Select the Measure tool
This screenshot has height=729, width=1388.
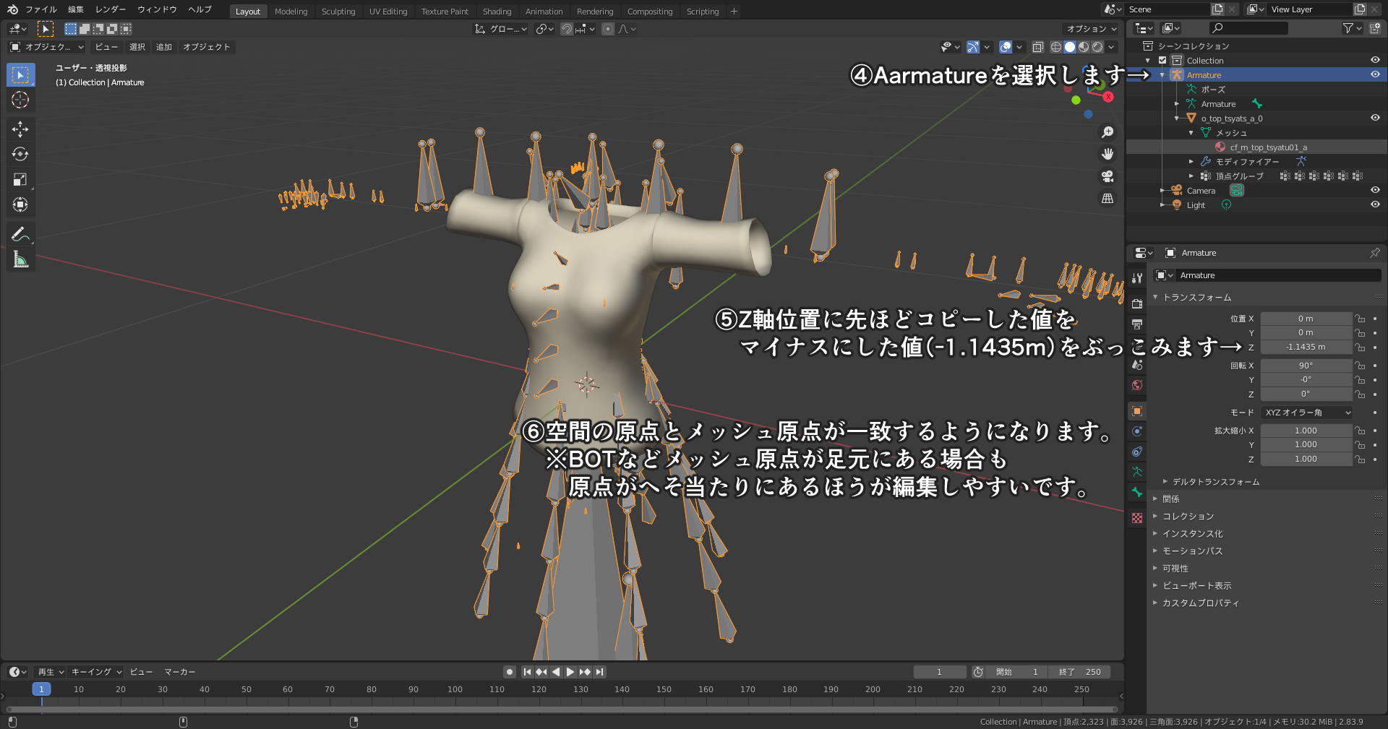pyautogui.click(x=20, y=259)
